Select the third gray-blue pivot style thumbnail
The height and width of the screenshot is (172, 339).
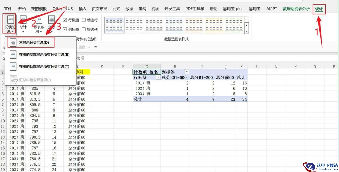click(x=154, y=25)
